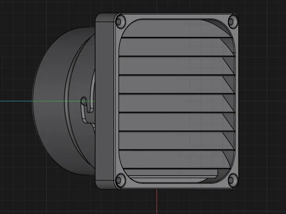Select the bottom-right screw hole on the vent frame

pyautogui.click(x=233, y=180)
